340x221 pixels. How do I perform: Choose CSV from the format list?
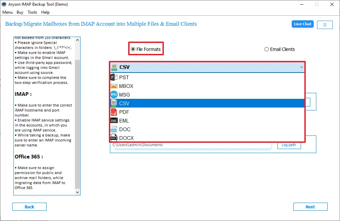(207, 104)
